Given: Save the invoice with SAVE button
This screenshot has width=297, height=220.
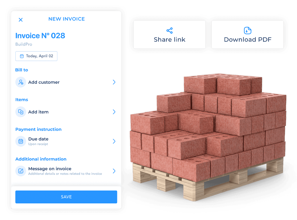Looking at the screenshot, I should (x=66, y=197).
